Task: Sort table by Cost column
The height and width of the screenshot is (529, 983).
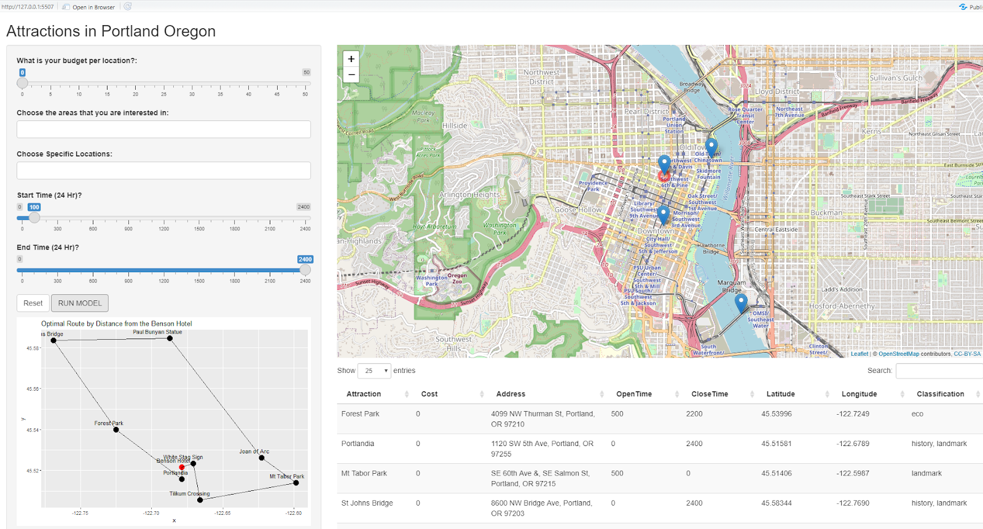Action: (x=429, y=394)
